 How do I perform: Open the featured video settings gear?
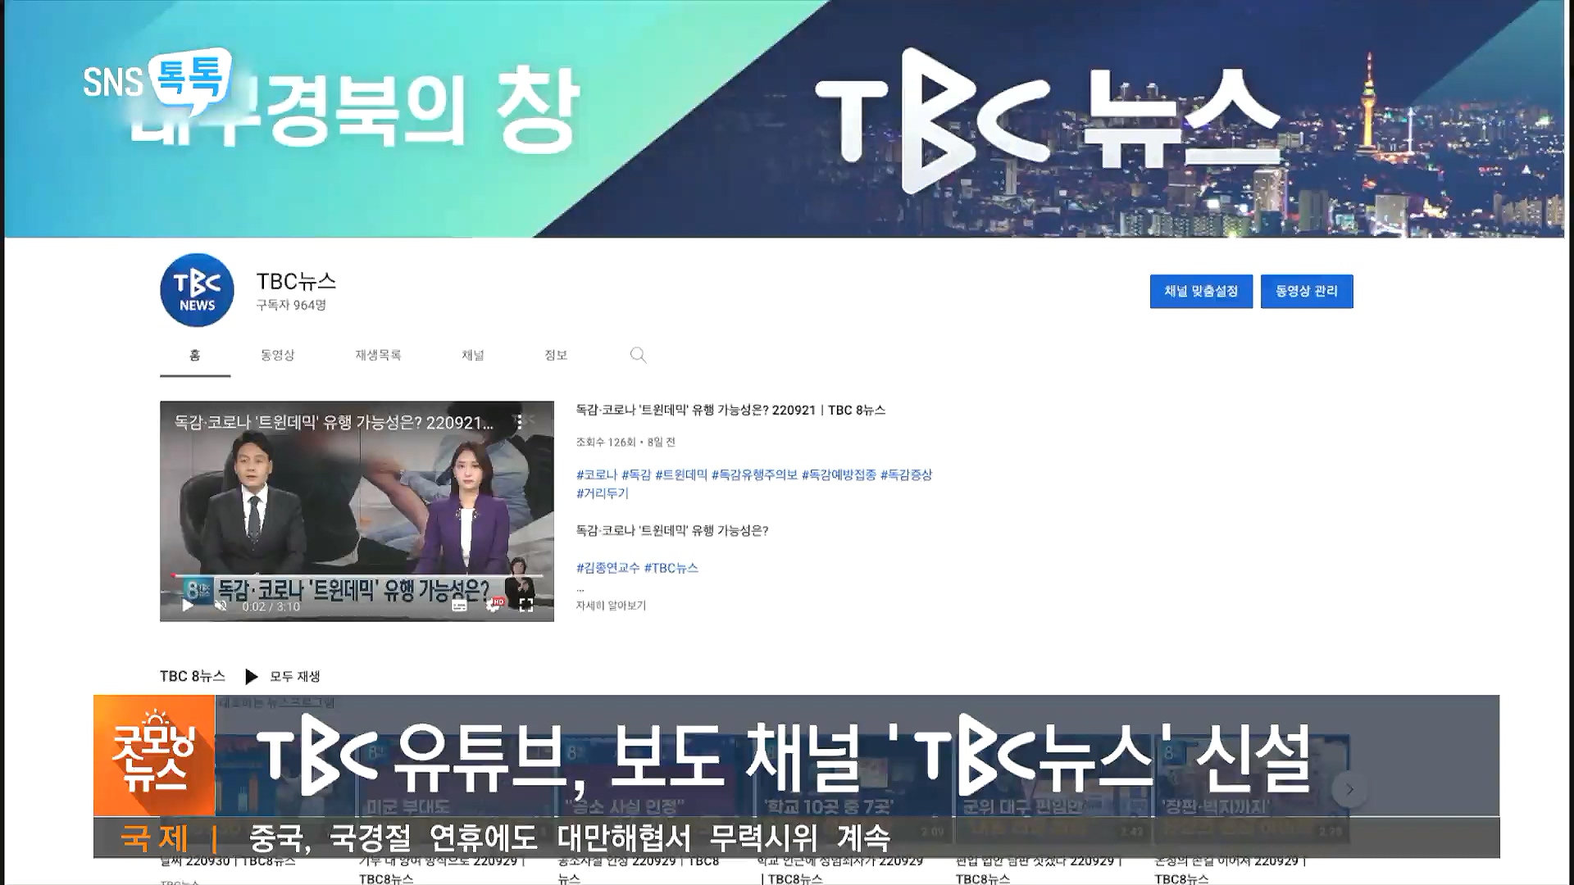coord(494,605)
